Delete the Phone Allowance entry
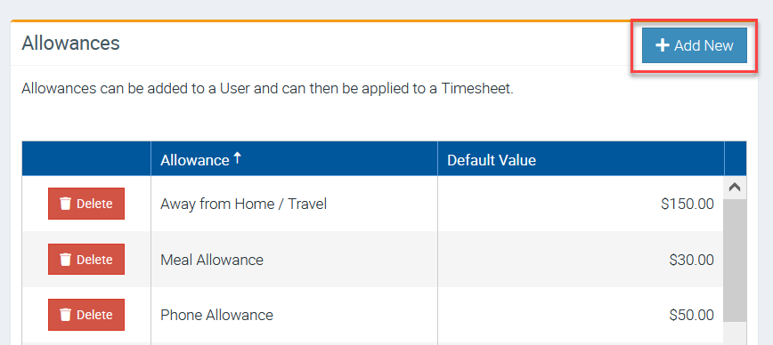The height and width of the screenshot is (345, 773). (86, 315)
